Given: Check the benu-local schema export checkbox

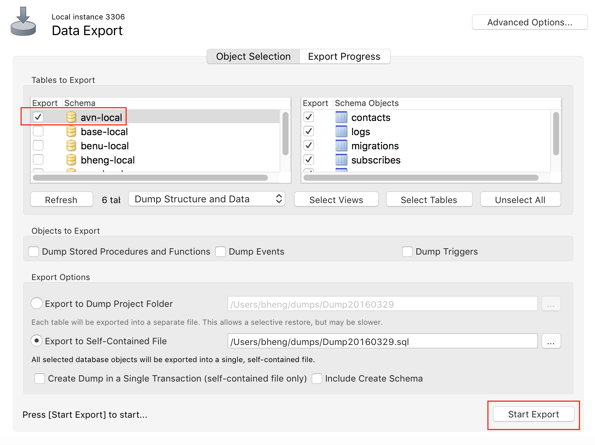Looking at the screenshot, I should point(38,145).
